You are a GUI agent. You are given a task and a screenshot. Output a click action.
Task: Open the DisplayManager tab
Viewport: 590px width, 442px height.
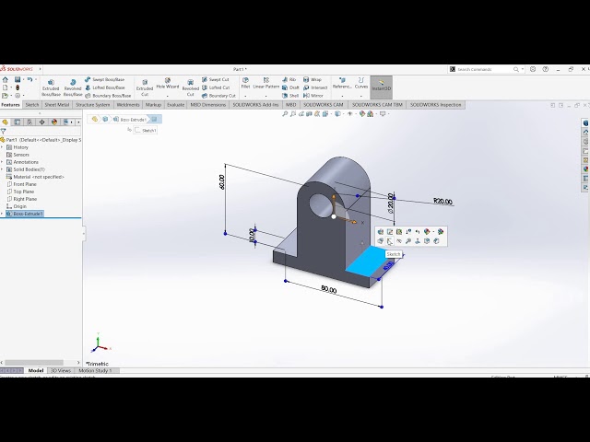pyautogui.click(x=54, y=122)
